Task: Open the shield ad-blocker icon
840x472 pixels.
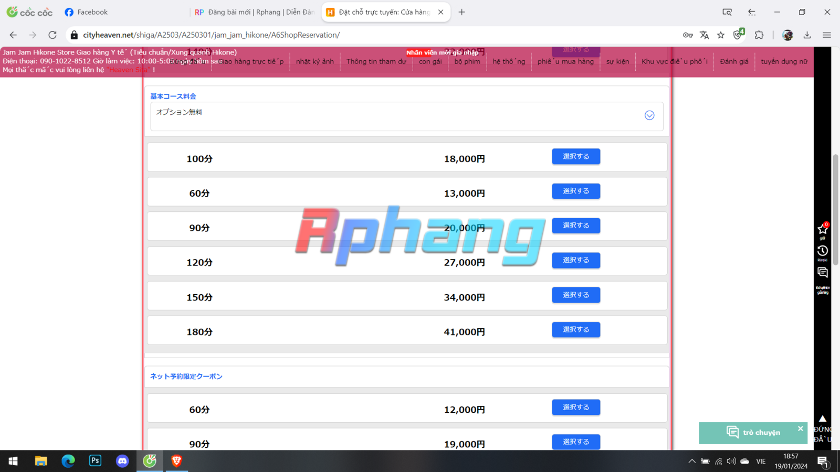Action: [x=739, y=34]
